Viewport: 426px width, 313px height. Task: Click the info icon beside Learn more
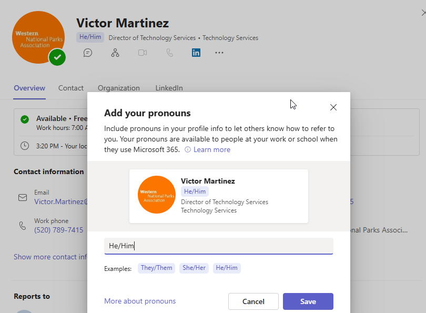coord(188,150)
